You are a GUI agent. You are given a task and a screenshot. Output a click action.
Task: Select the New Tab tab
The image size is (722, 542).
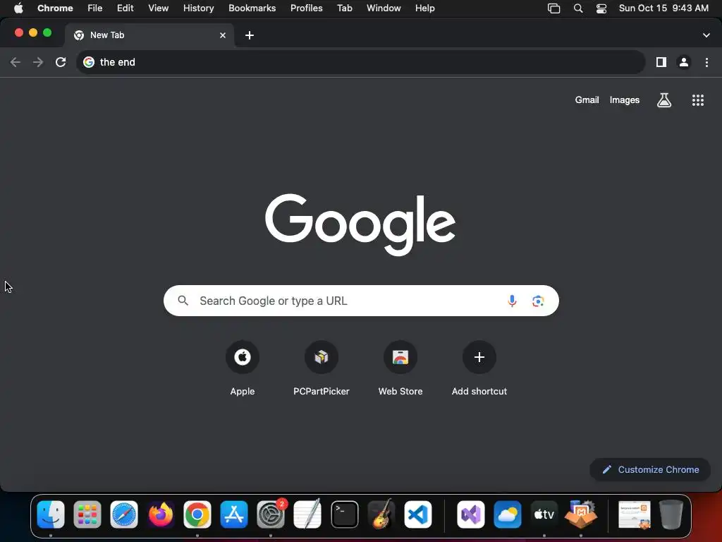coord(149,35)
